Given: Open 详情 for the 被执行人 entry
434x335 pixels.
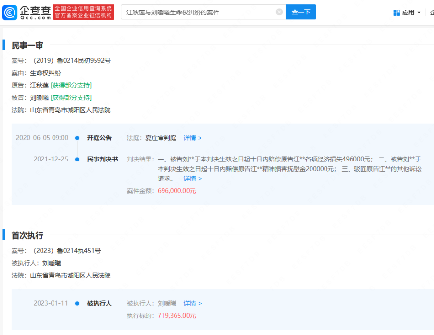Looking at the screenshot, I should tap(192, 303).
